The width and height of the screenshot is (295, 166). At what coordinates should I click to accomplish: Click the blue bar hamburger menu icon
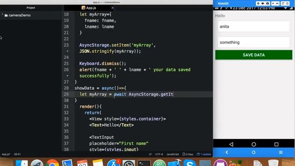pyautogui.click(x=281, y=152)
